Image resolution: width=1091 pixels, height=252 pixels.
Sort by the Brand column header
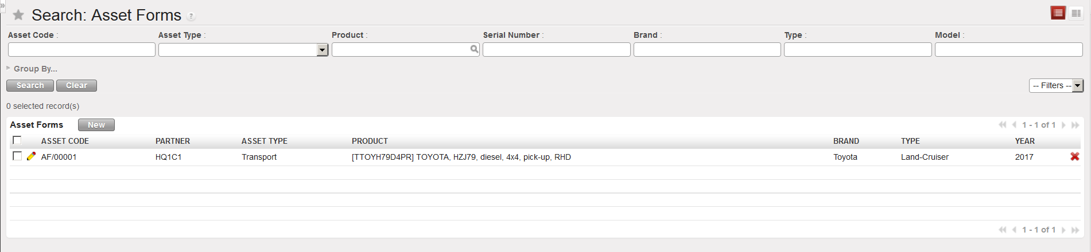pos(846,141)
